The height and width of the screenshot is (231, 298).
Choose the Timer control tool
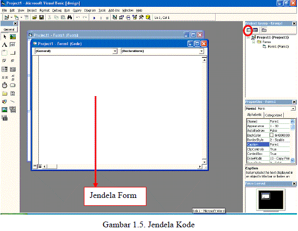pos(5,85)
